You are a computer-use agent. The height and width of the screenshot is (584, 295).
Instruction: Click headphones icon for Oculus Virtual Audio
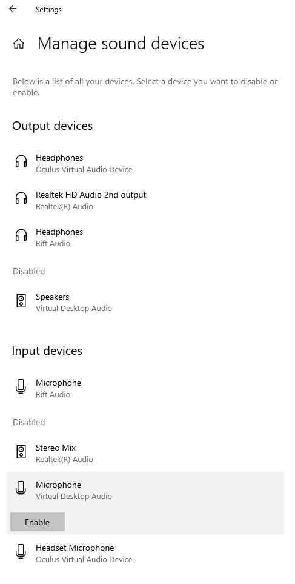pos(21,161)
